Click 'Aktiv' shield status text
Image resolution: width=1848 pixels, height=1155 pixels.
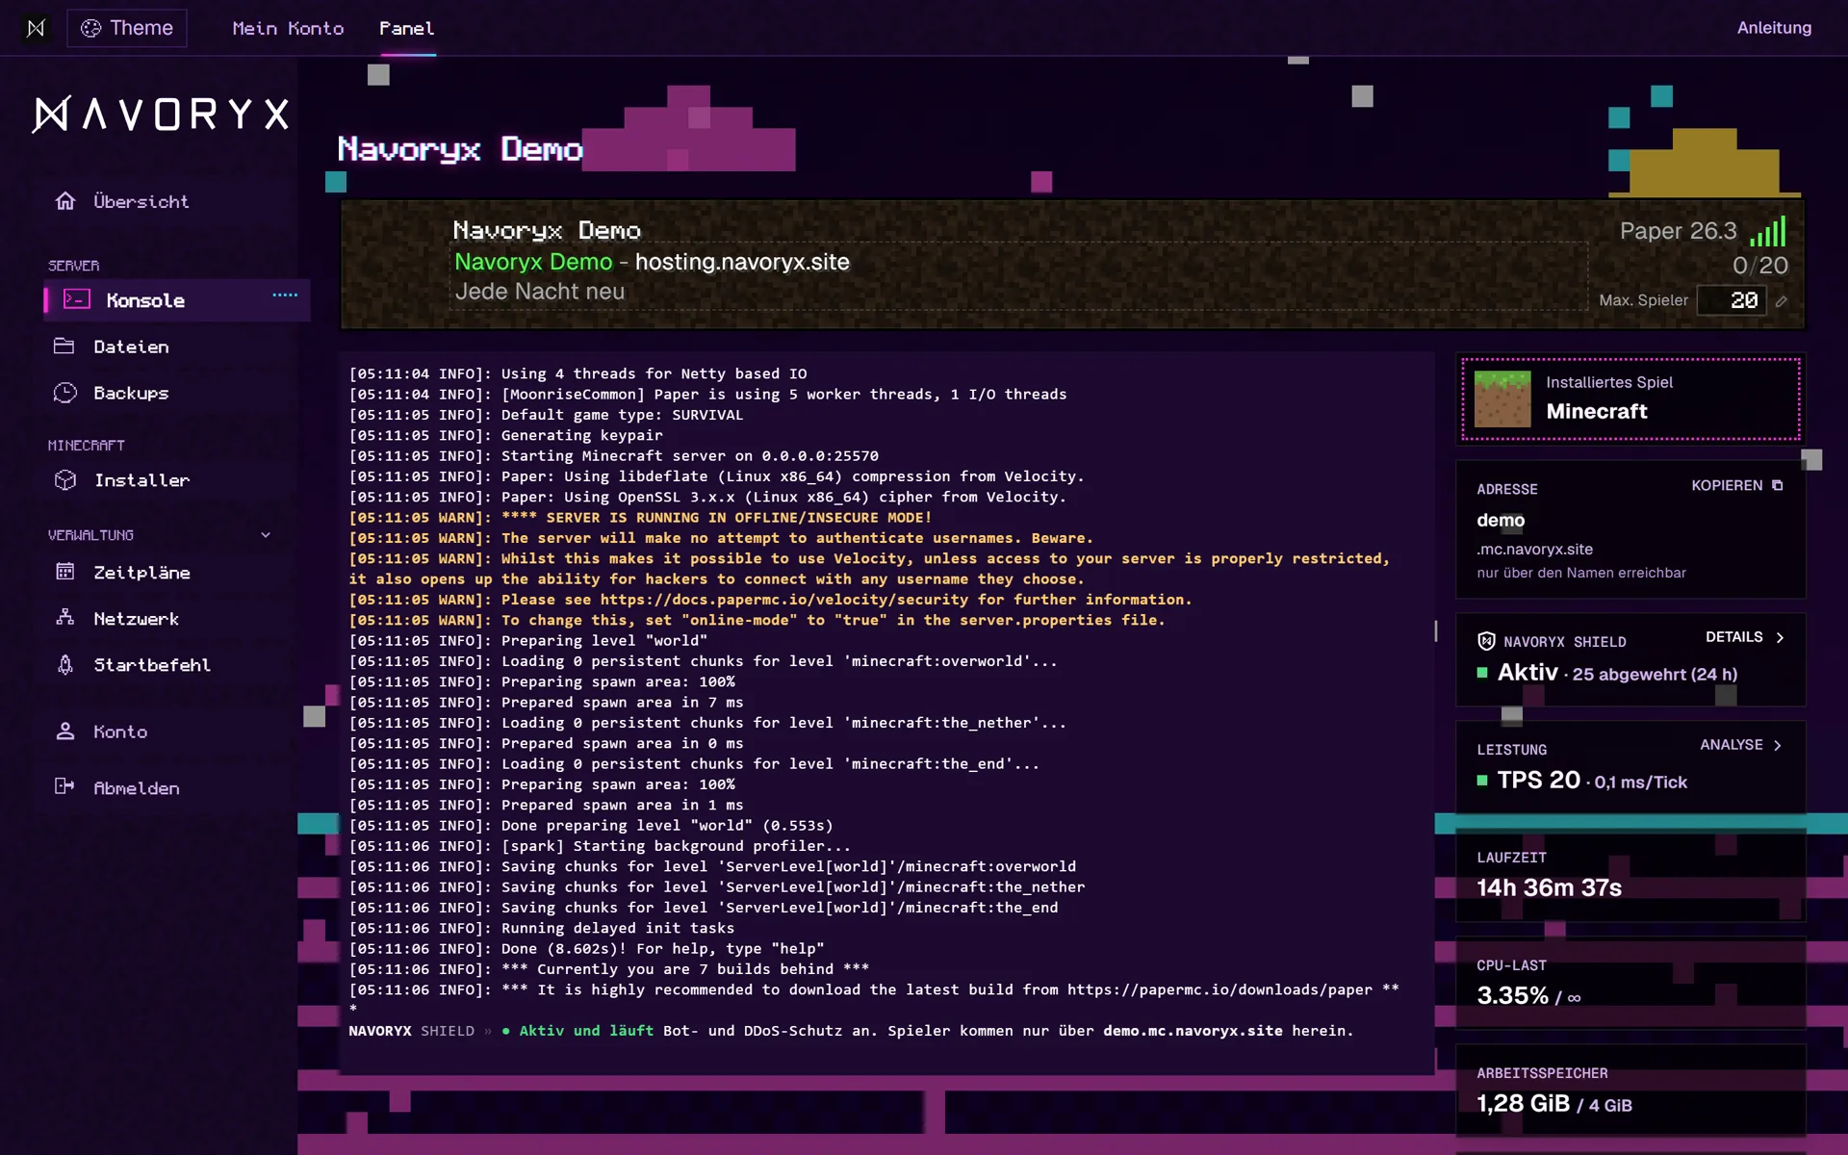click(1527, 672)
